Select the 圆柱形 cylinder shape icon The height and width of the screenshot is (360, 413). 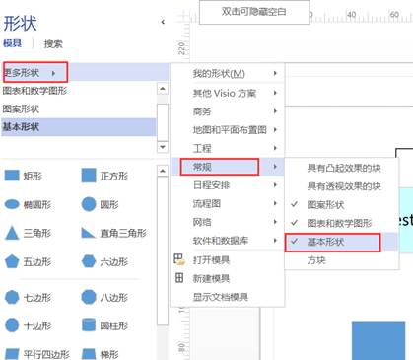click(x=89, y=324)
